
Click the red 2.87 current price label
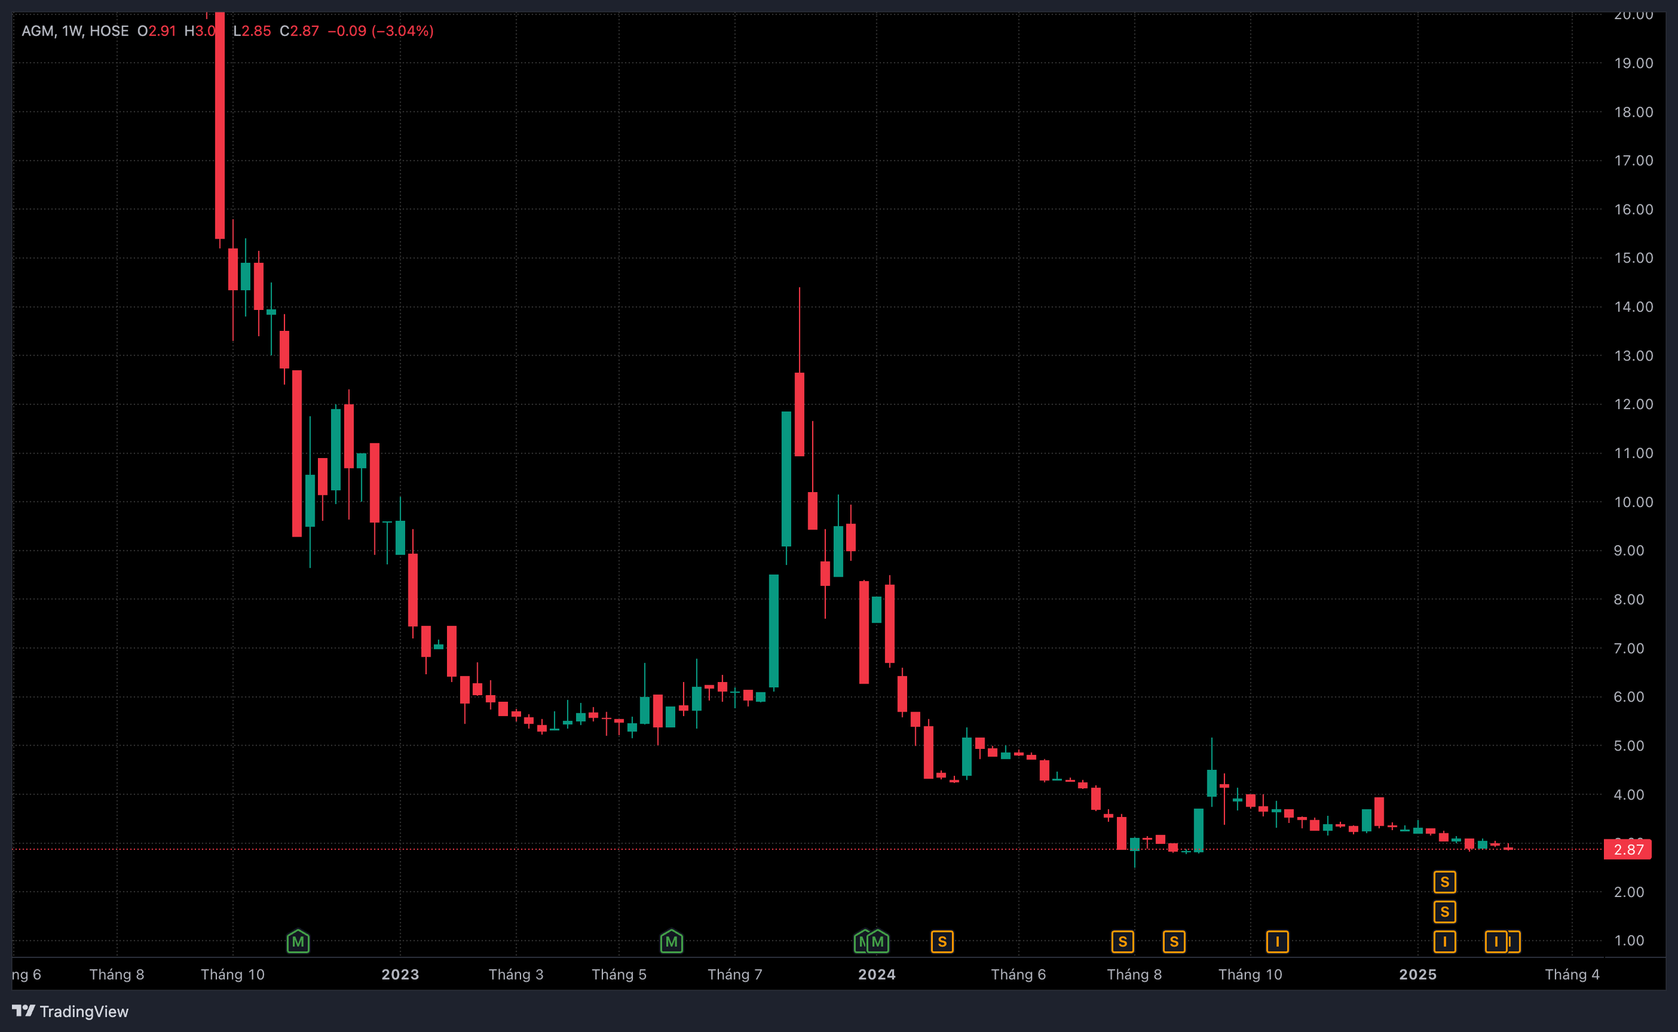pos(1628,849)
